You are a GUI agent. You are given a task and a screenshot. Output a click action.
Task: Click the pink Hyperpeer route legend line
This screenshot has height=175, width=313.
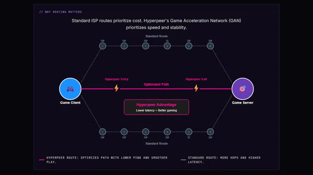[x=42, y=160]
